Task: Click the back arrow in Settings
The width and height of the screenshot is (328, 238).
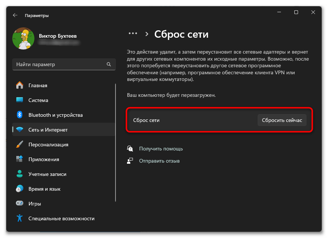Action: click(15, 15)
